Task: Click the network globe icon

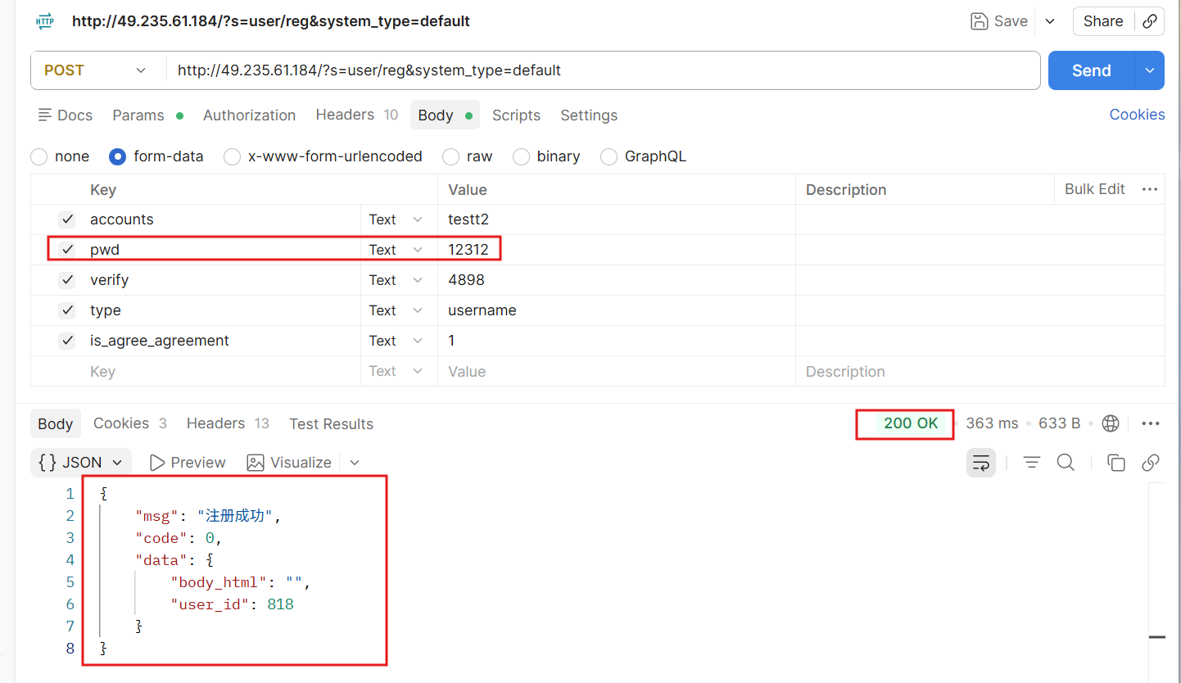Action: coord(1111,423)
